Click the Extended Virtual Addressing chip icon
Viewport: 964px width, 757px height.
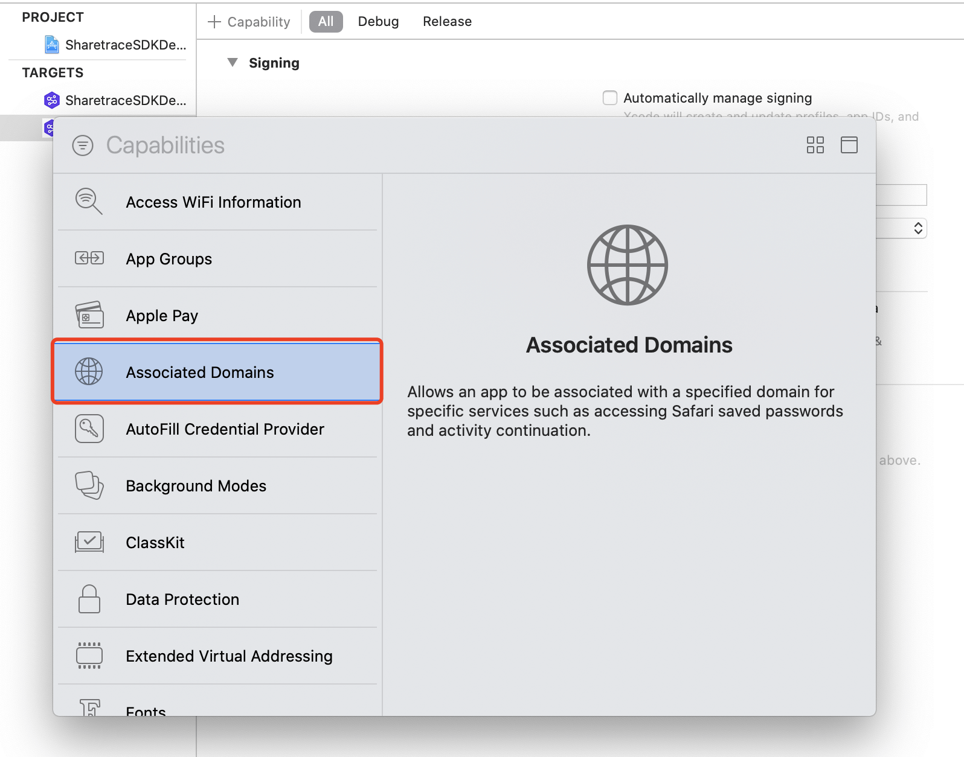89,656
